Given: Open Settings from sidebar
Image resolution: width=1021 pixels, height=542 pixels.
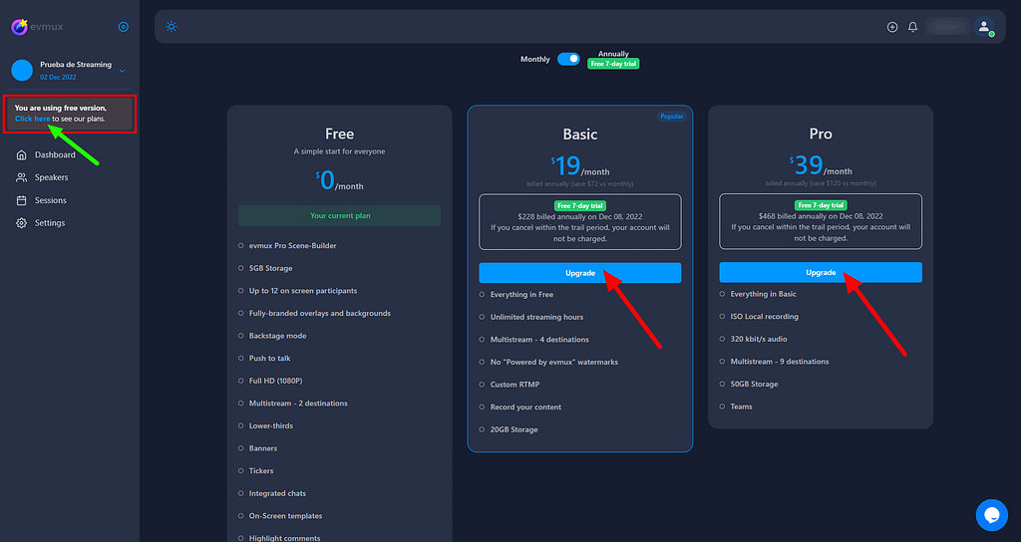Looking at the screenshot, I should 50,222.
